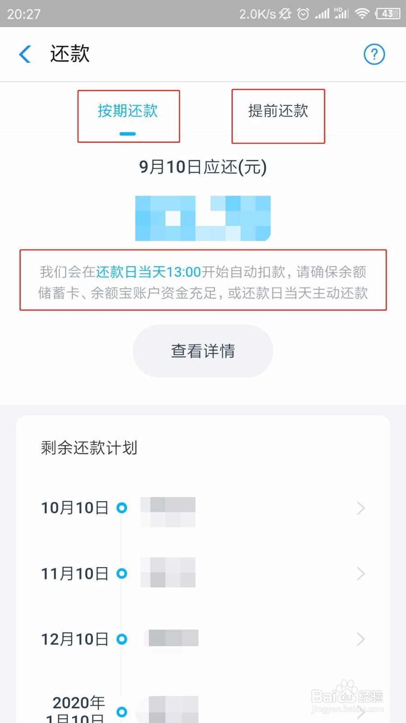The image size is (406, 723).
Task: Click the Wi-Fi icon in the status bar
Action: coord(362,14)
